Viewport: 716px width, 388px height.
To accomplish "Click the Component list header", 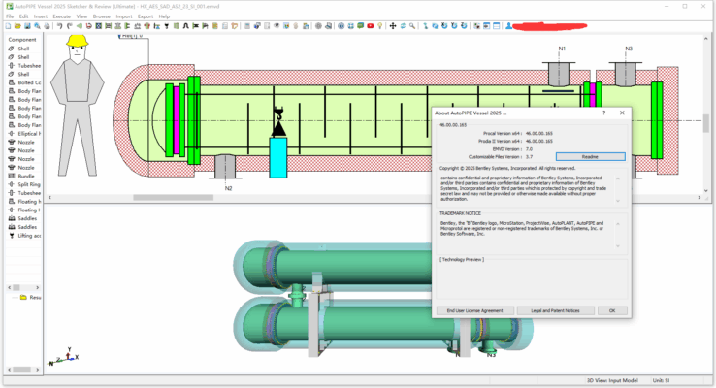I will click(23, 40).
